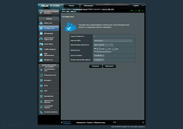Open AiProtection menu item
Screen dimensions: 183x129
pos(49,33)
